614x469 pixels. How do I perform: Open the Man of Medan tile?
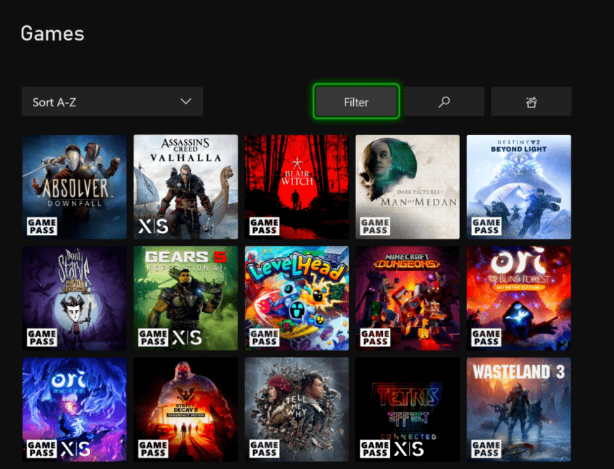coord(408,187)
